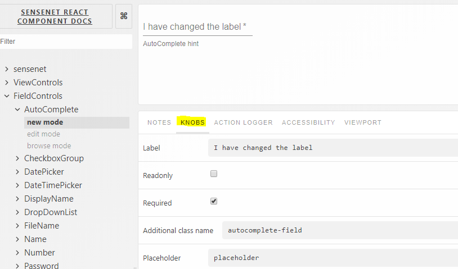Image resolution: width=458 pixels, height=269 pixels.
Task: Select the browse mode story
Action: coord(49,146)
